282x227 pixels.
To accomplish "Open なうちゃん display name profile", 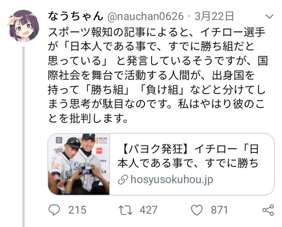I will [x=76, y=16].
